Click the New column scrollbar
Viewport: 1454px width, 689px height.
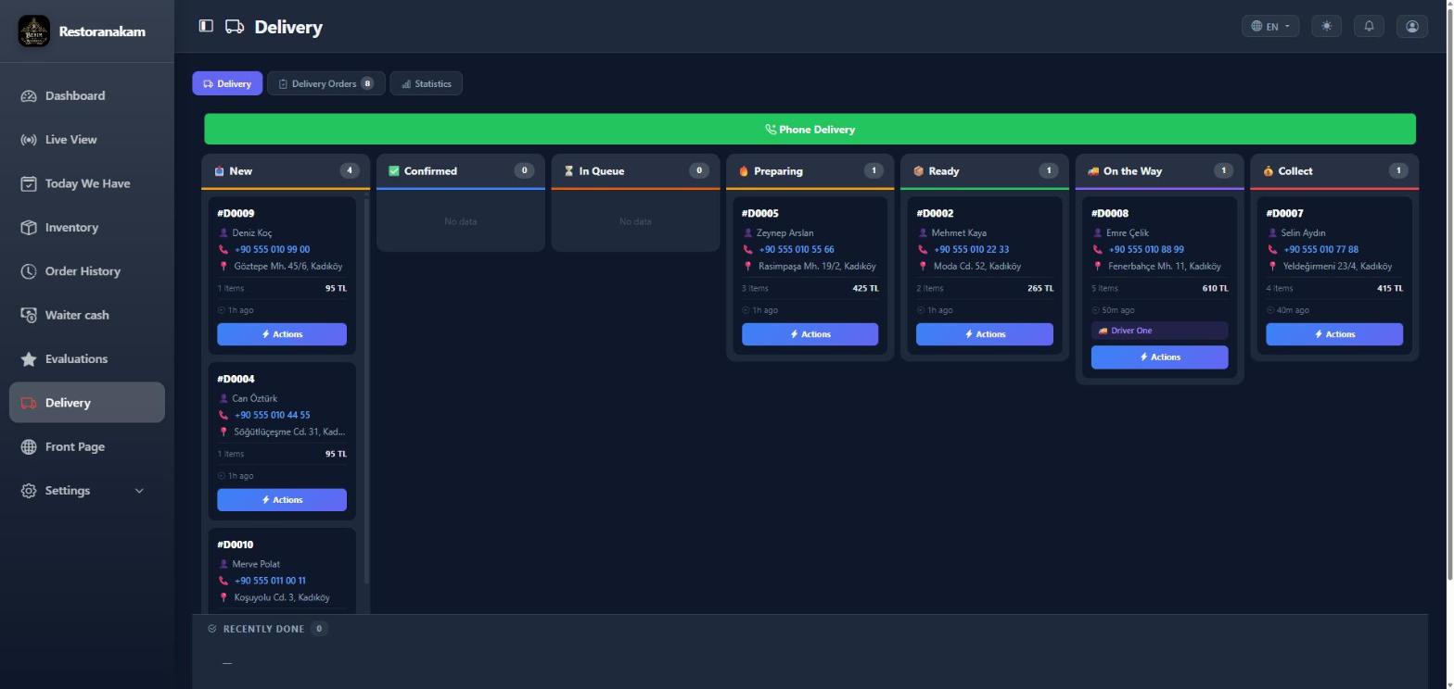[x=366, y=389]
